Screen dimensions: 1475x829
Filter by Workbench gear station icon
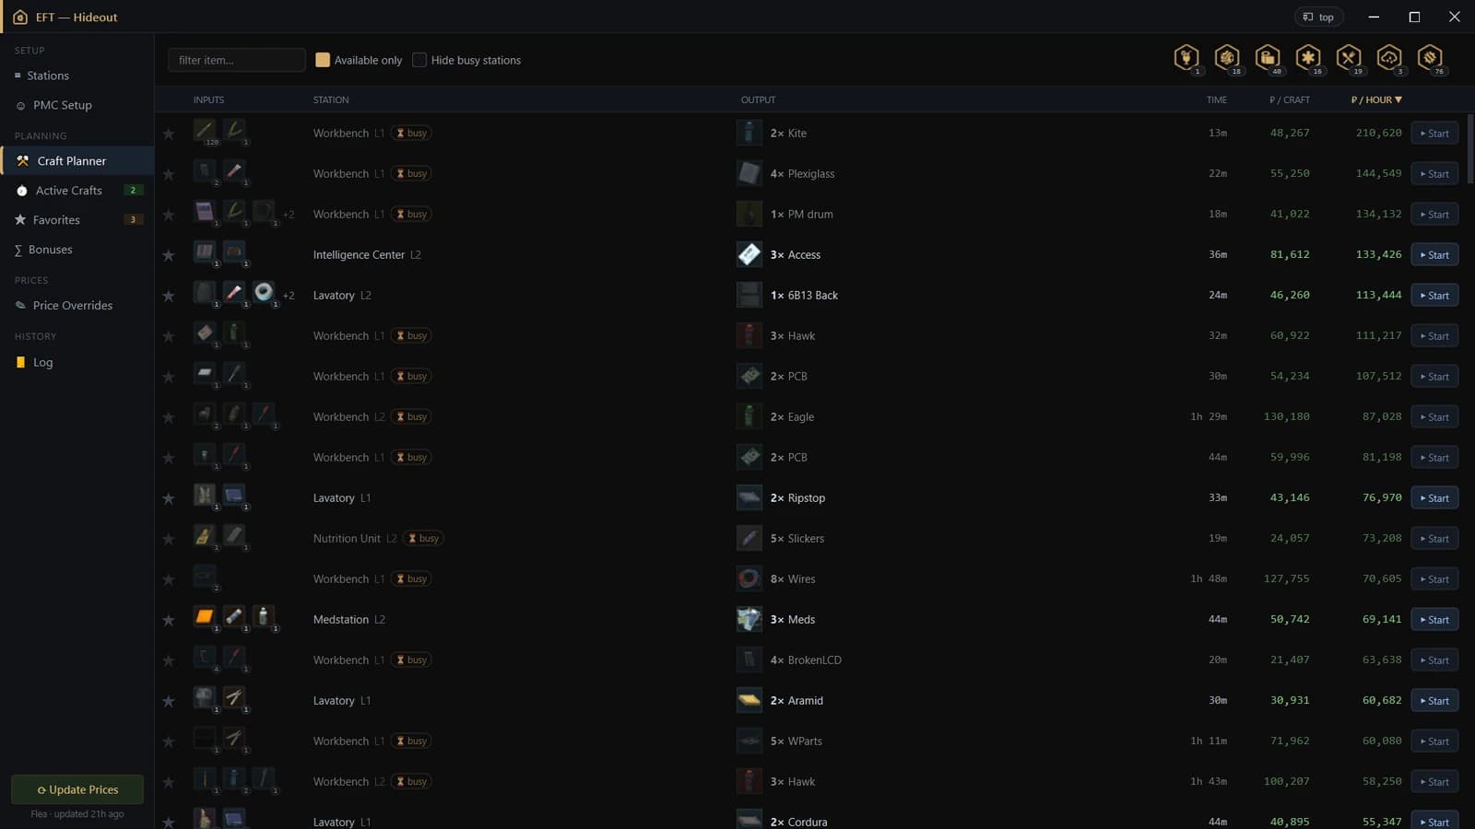coord(1430,58)
